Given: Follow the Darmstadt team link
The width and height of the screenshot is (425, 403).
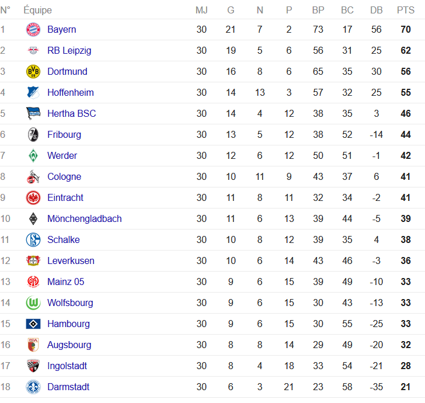Looking at the screenshot, I should [68, 387].
